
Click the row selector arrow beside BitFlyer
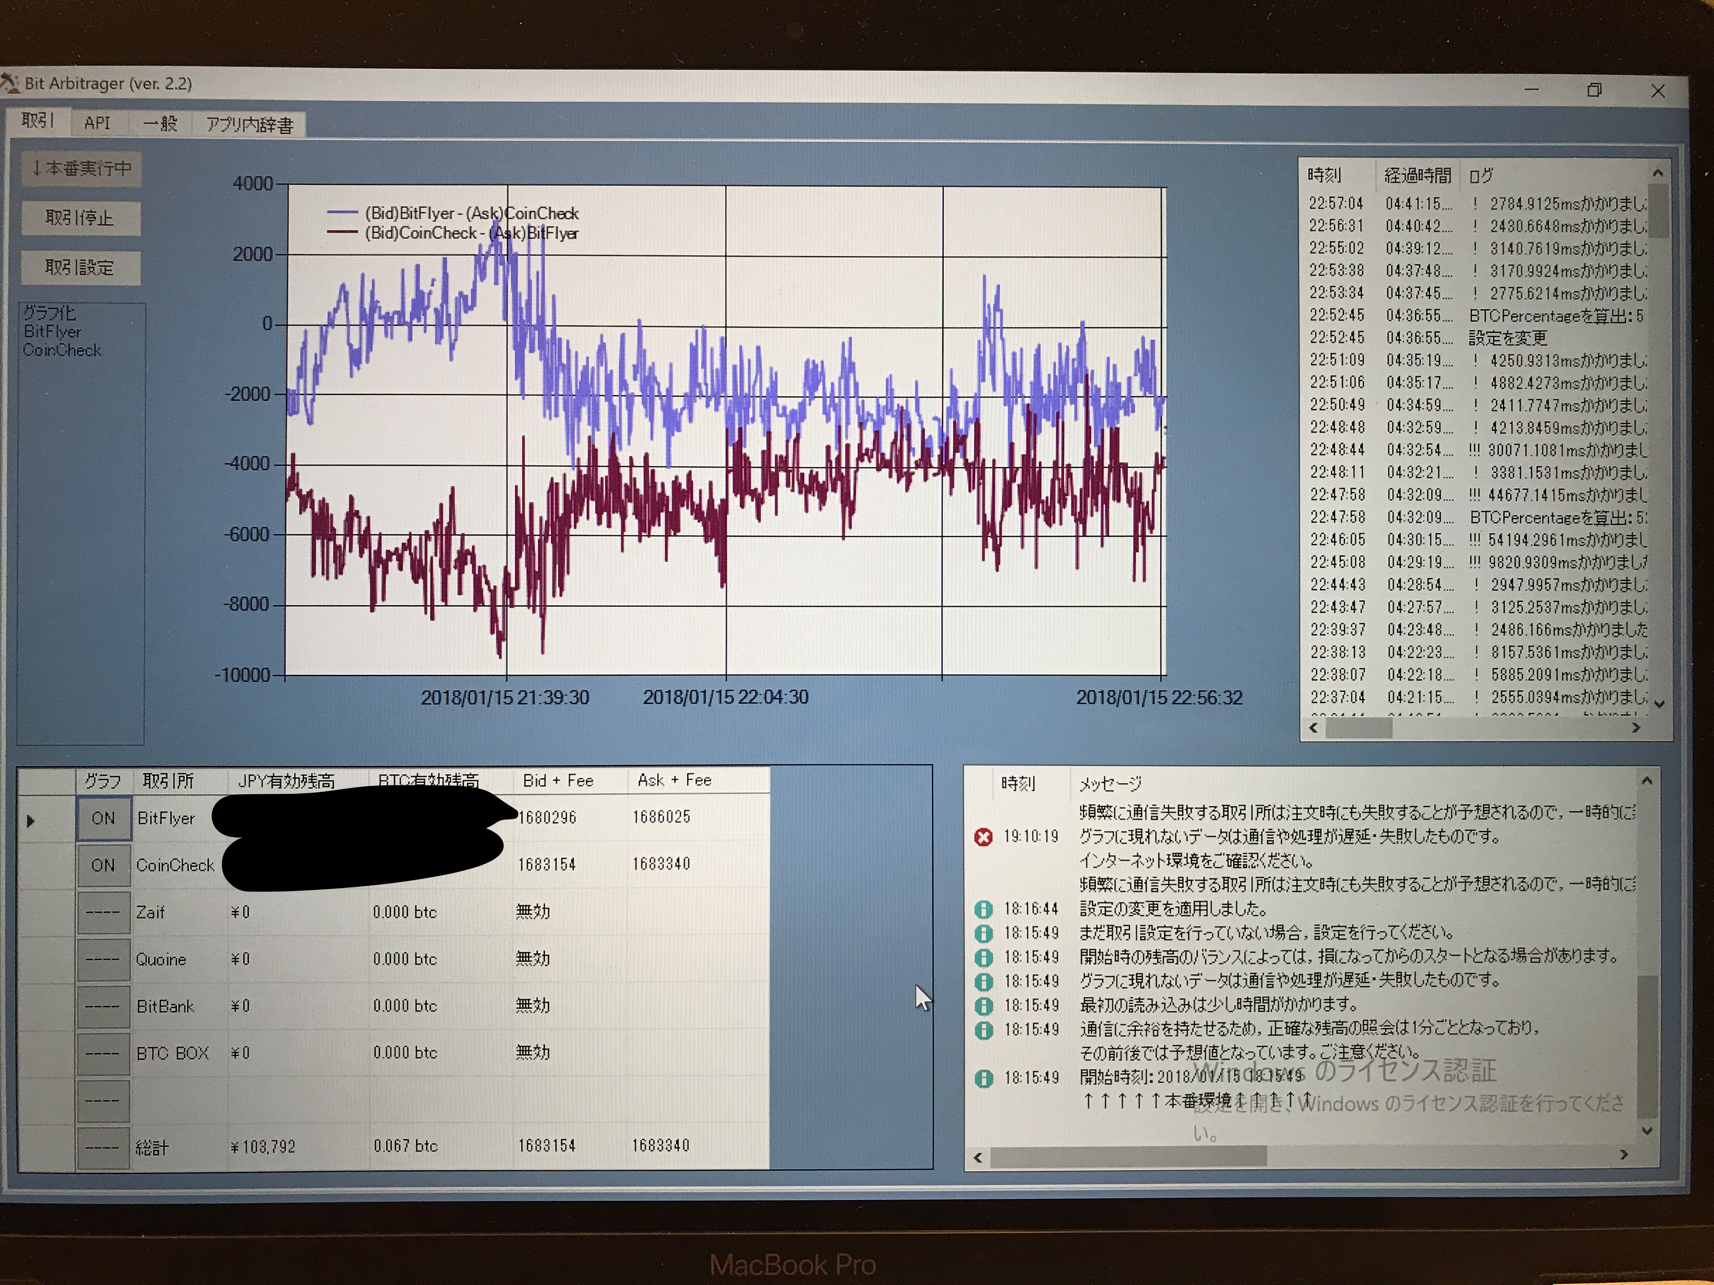pyautogui.click(x=30, y=820)
